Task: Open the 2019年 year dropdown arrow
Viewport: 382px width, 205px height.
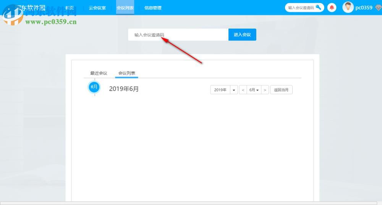Action: 234,90
